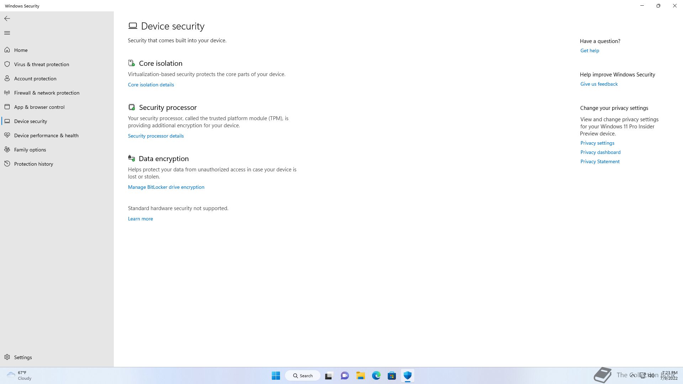Click the Device security page title
The width and height of the screenshot is (683, 384).
tap(173, 26)
